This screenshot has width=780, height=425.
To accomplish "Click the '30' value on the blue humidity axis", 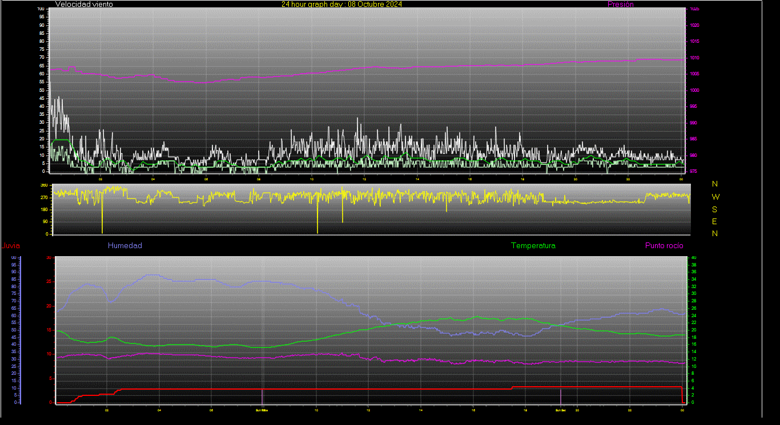I will pos(14,359).
